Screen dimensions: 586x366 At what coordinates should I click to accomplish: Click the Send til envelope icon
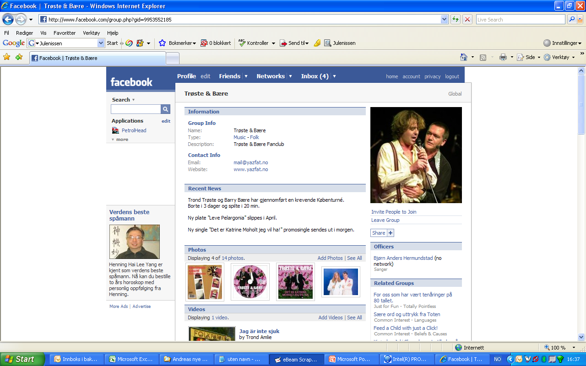click(x=283, y=43)
